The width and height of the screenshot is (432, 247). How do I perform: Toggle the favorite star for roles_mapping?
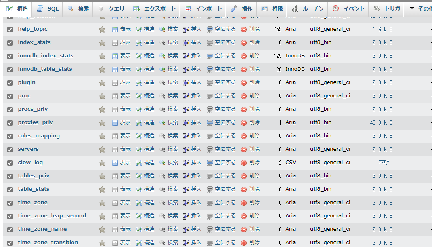click(102, 135)
